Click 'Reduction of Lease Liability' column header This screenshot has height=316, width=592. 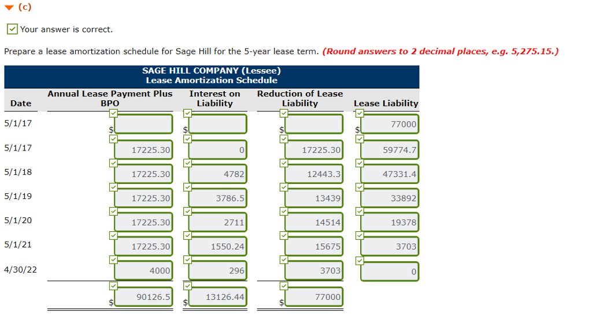(x=300, y=98)
